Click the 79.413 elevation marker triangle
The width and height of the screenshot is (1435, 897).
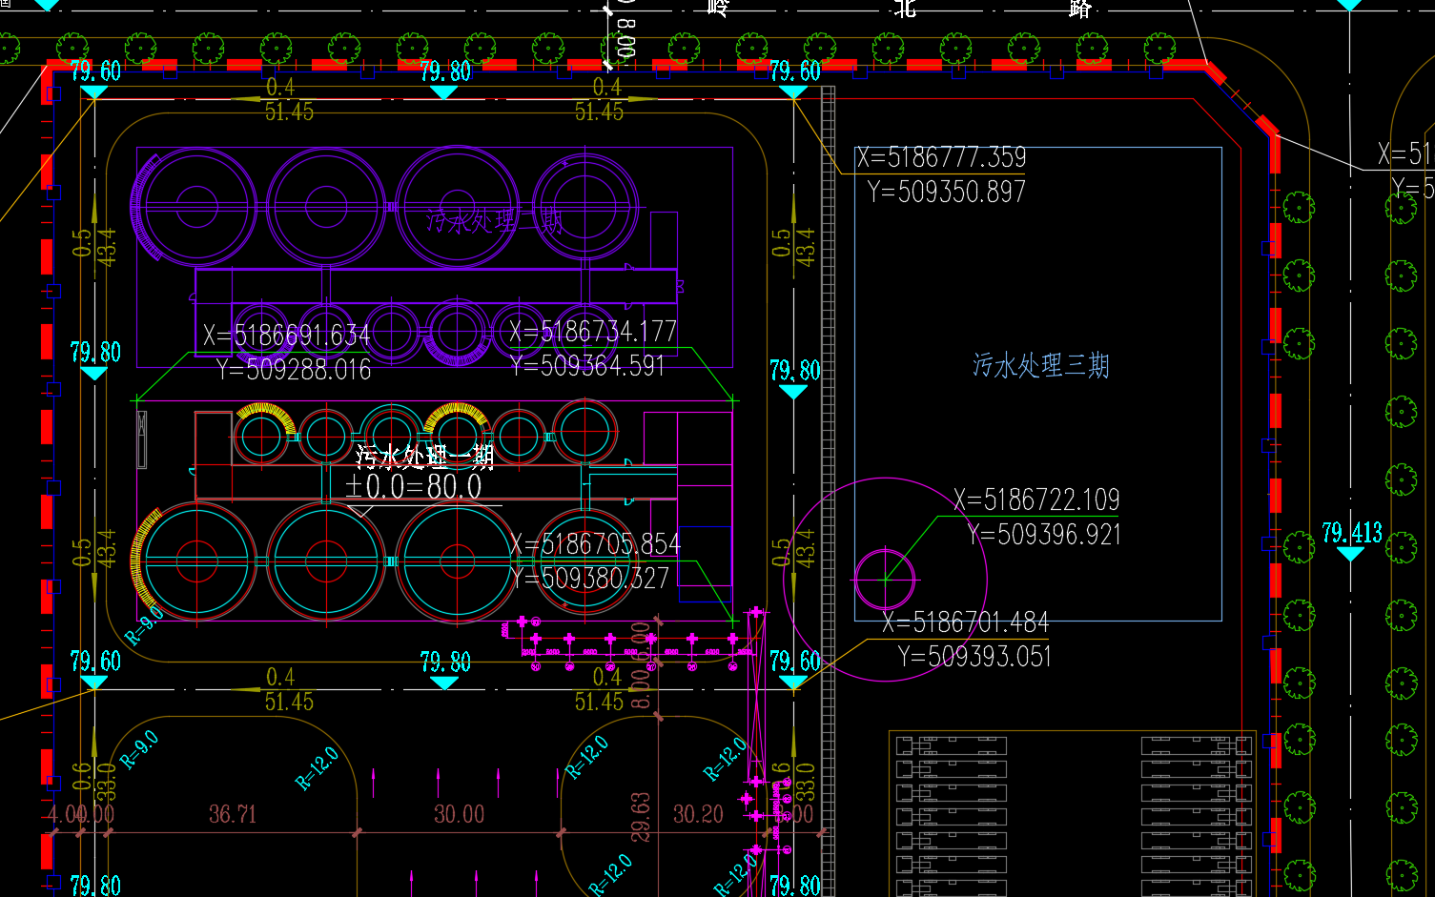click(1350, 554)
